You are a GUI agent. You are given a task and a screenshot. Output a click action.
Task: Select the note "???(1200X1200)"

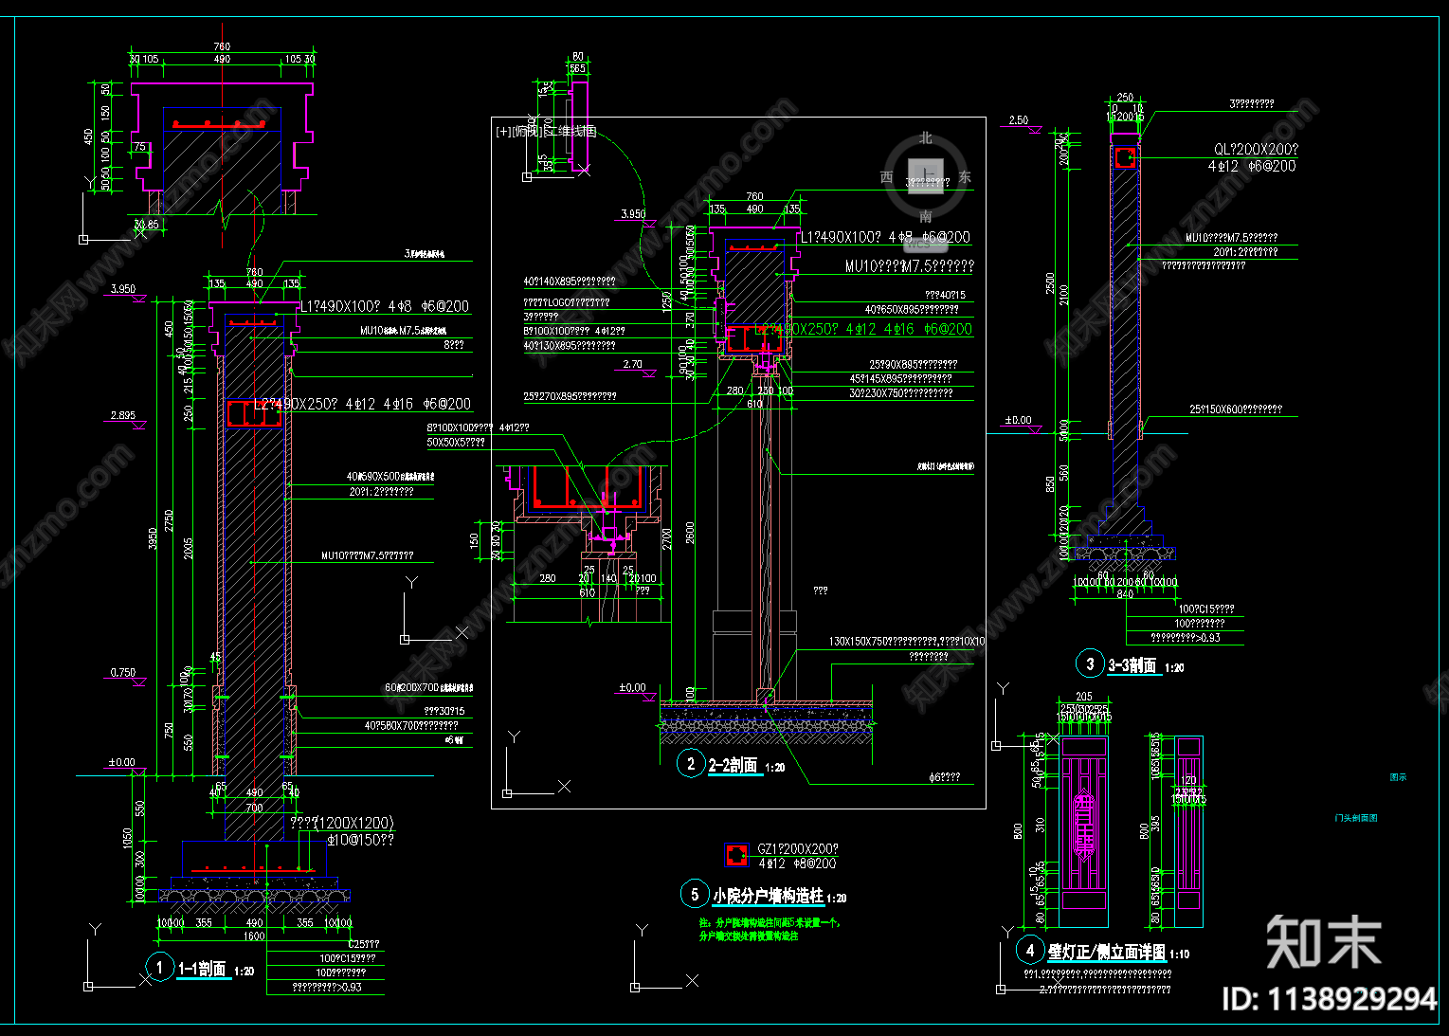pyautogui.click(x=341, y=823)
